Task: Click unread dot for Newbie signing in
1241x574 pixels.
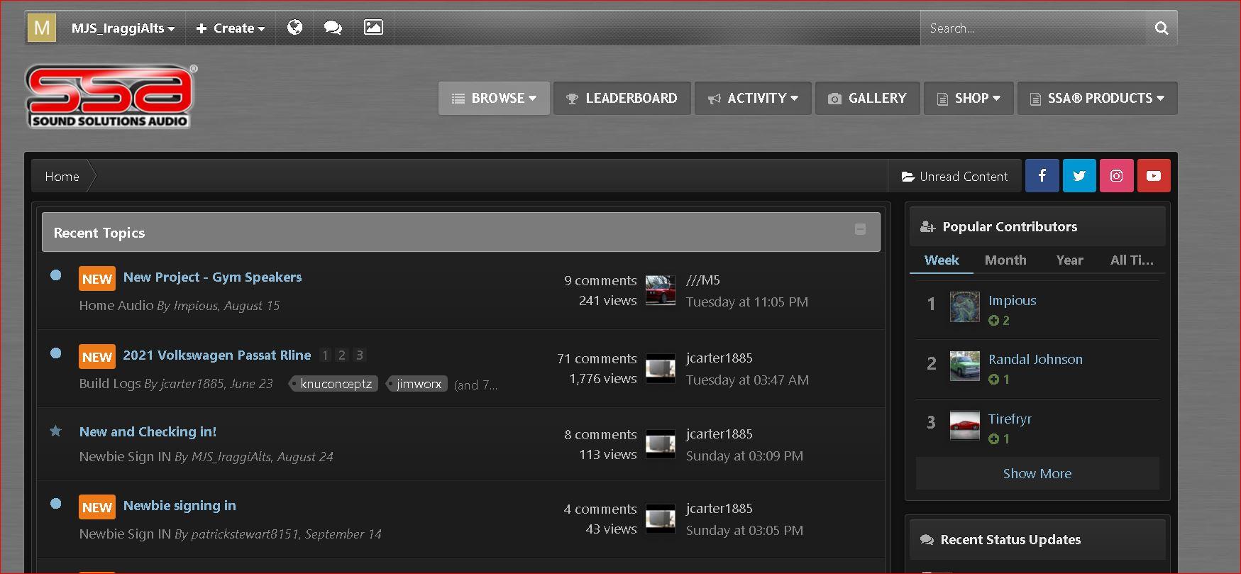Action: 56,504
